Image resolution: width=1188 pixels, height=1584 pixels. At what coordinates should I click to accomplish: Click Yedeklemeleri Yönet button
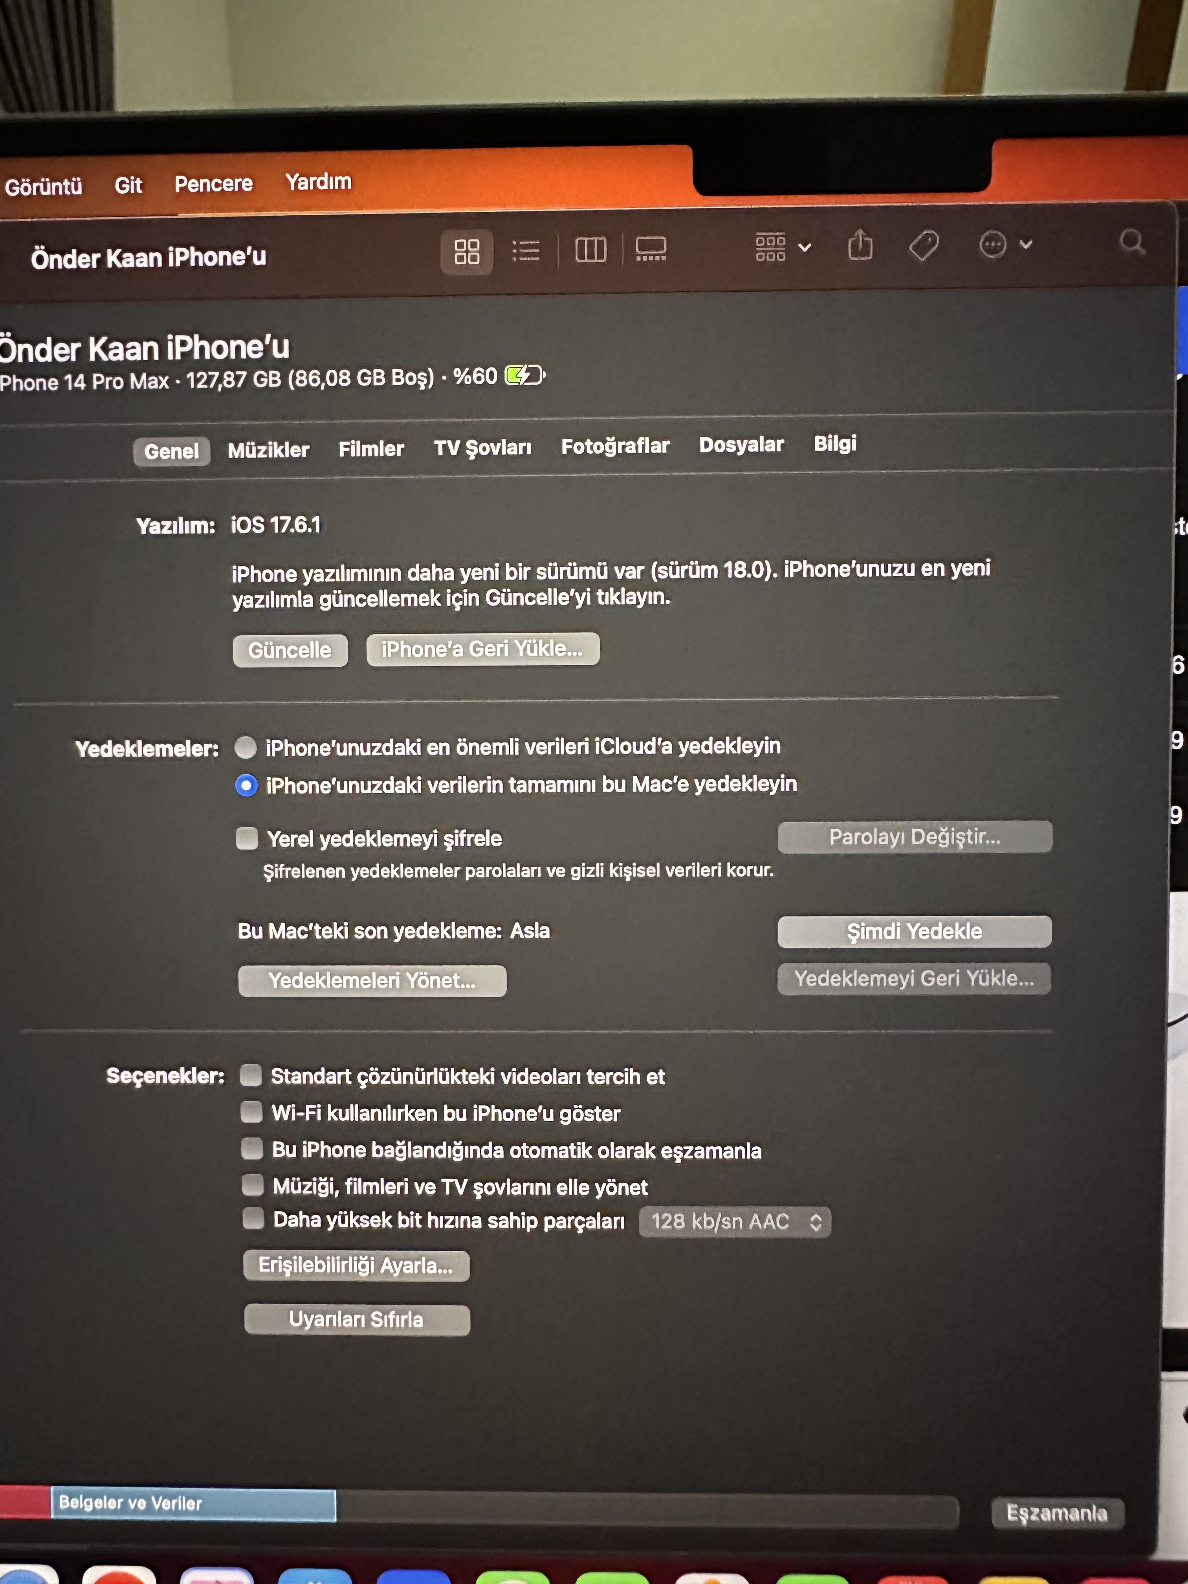tap(372, 980)
